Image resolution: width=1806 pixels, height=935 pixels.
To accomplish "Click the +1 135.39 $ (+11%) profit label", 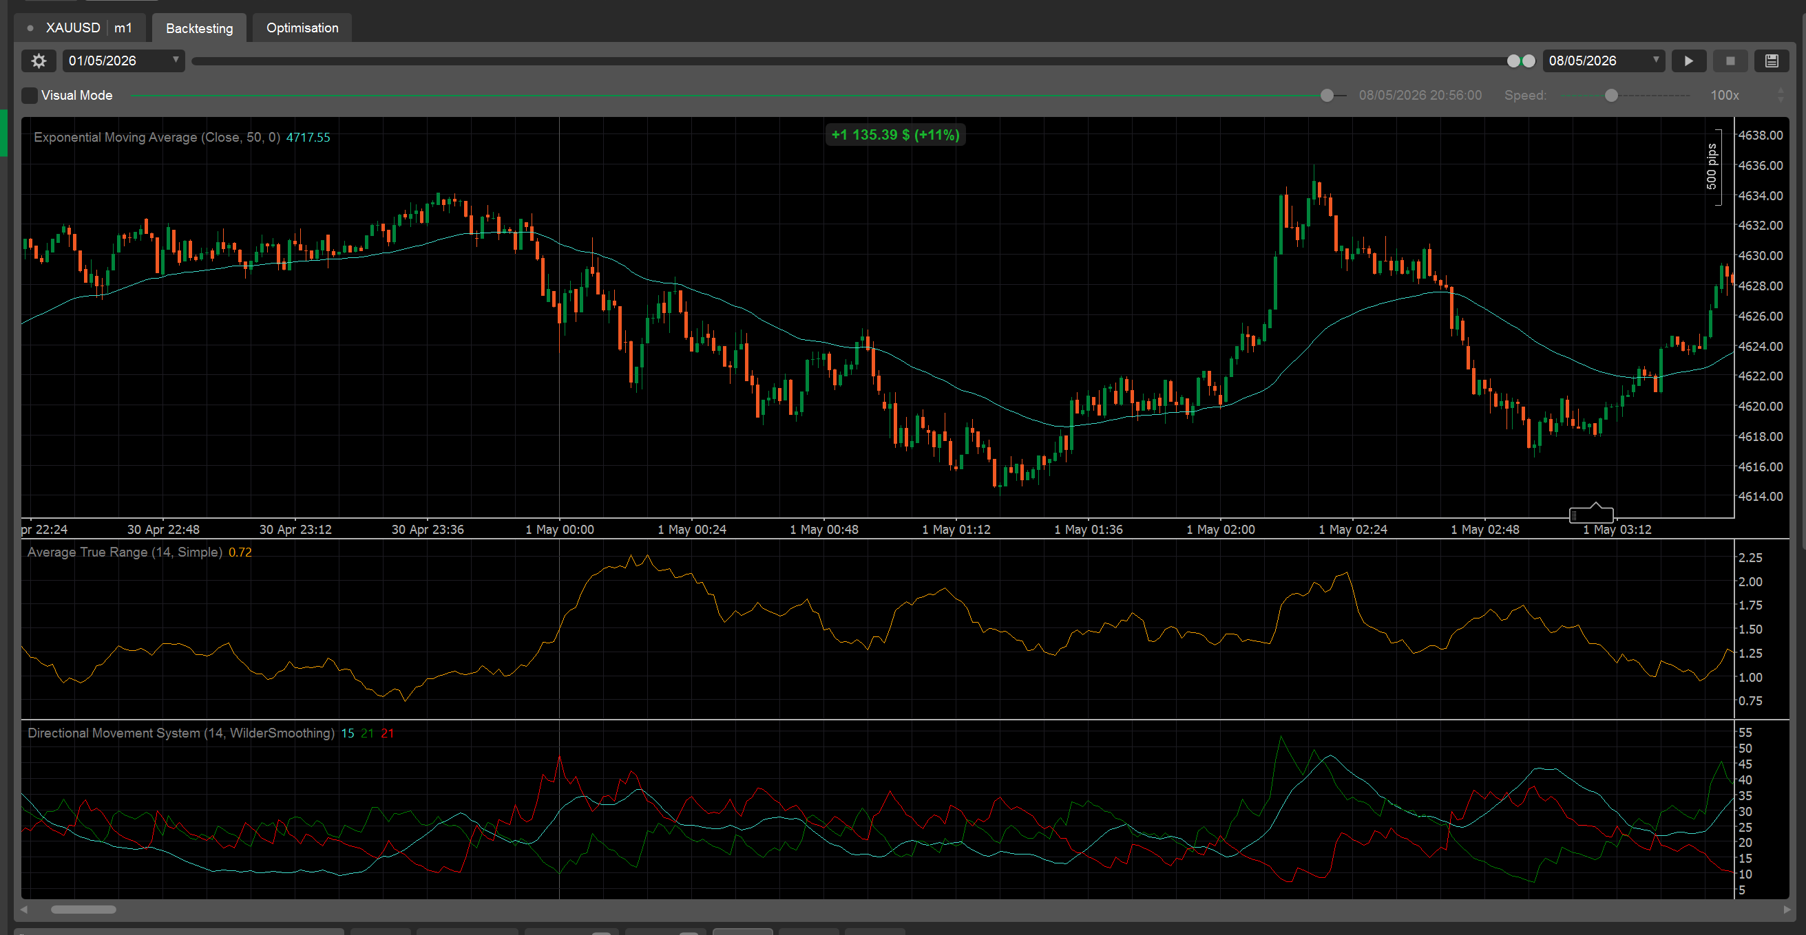I will 895,134.
